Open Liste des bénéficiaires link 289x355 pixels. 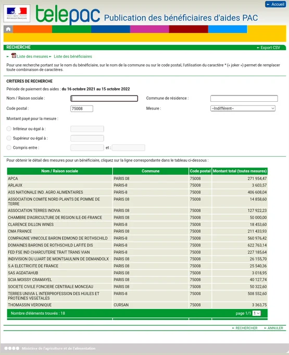(x=73, y=56)
